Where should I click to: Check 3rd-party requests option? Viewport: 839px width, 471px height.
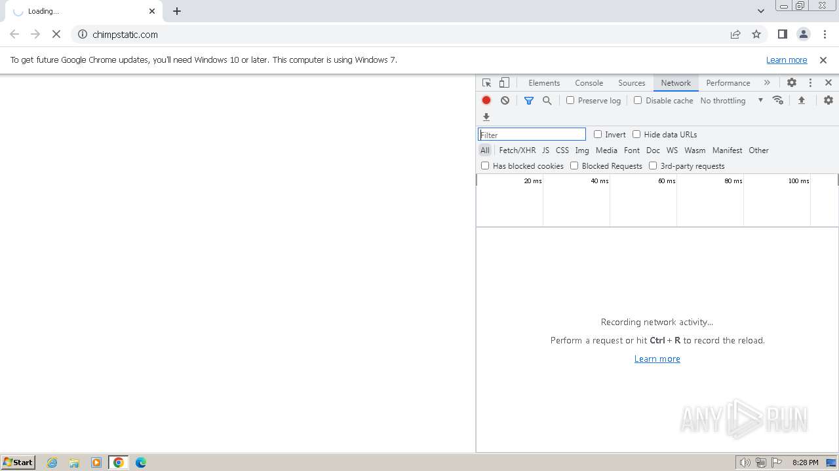click(653, 166)
